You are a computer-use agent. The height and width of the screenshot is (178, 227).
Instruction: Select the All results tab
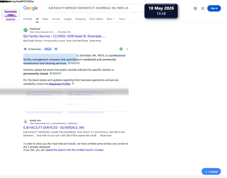[x=37, y=19]
